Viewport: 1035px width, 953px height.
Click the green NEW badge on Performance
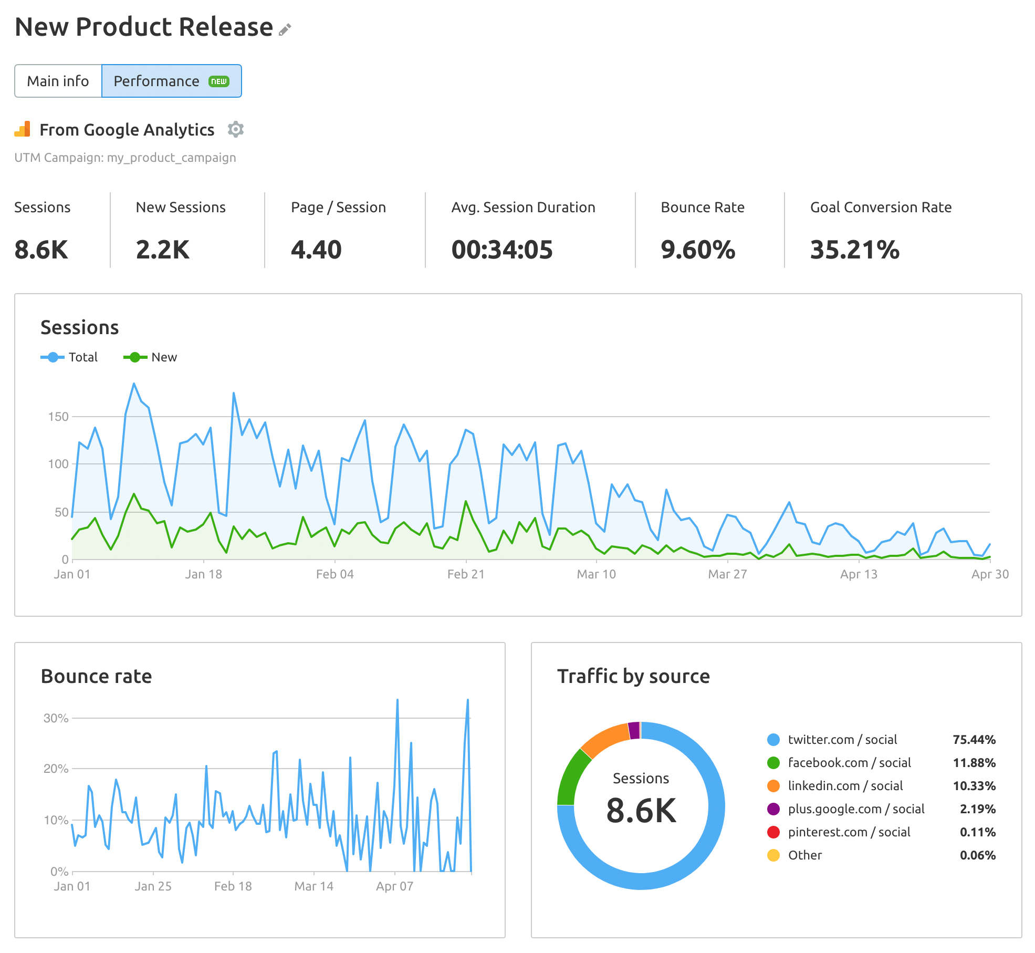(219, 81)
